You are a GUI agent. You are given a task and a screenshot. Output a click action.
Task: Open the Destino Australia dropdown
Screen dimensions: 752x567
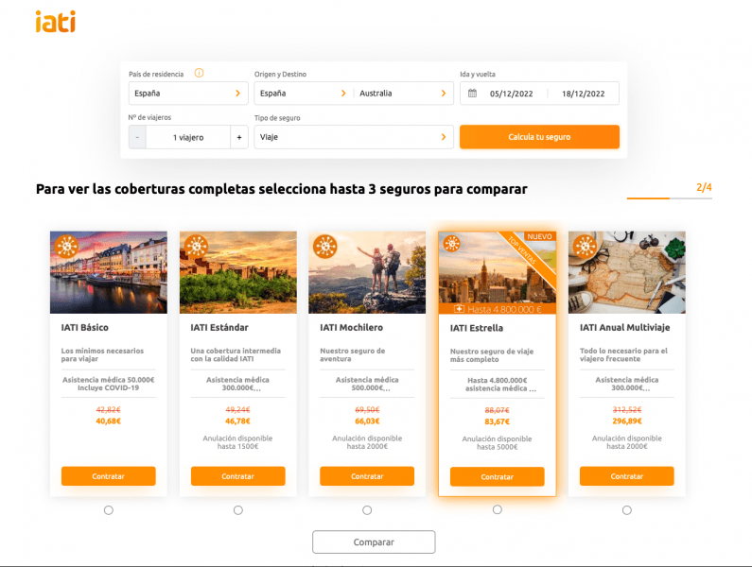click(x=404, y=94)
